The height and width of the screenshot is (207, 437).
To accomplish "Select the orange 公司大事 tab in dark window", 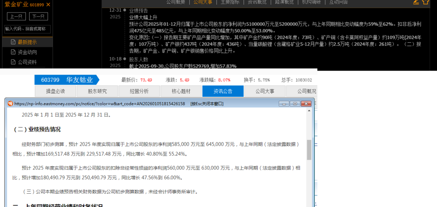I will pos(203,2).
